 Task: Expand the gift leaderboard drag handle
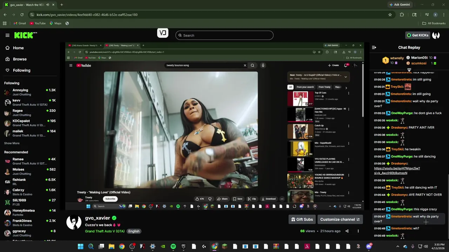409,70
